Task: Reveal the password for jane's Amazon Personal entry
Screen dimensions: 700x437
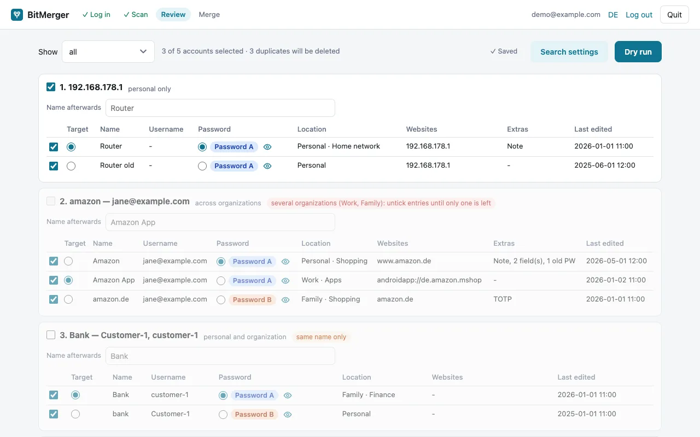Action: (285, 262)
